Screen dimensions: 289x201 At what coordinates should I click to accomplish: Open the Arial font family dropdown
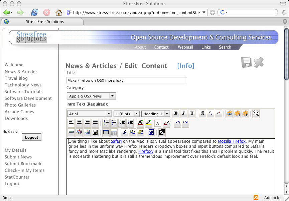[x=90, y=114]
